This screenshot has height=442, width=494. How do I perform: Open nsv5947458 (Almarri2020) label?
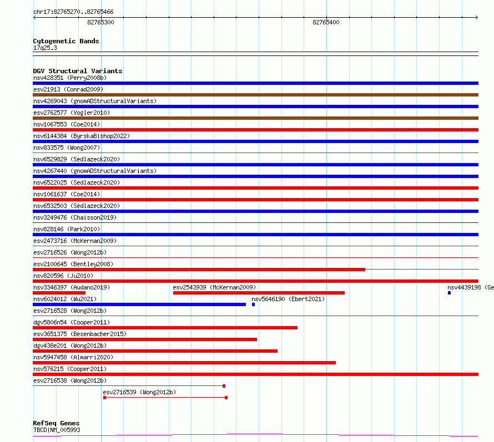pos(73,357)
